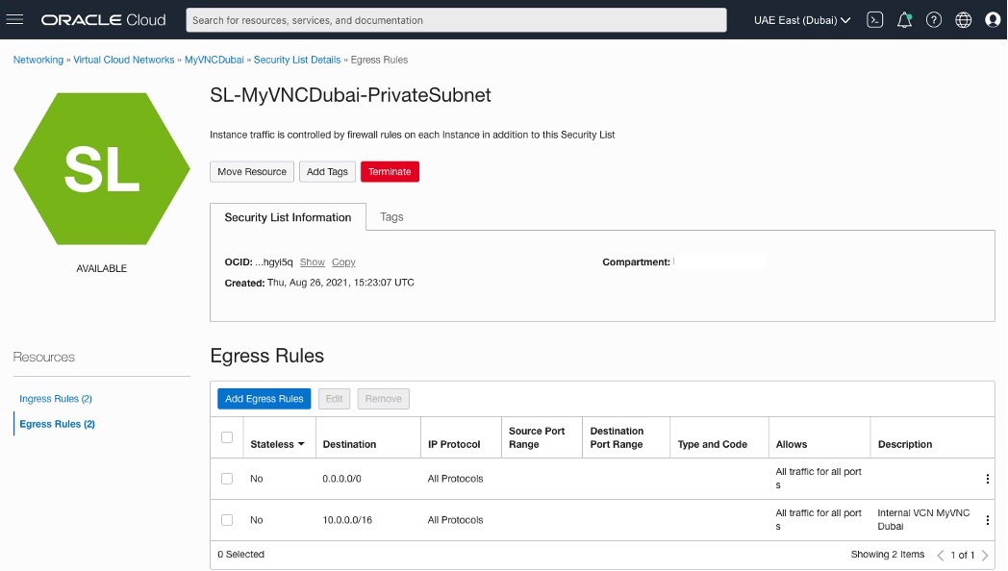
Task: Click the Type and Code column header
Action: coord(713,444)
